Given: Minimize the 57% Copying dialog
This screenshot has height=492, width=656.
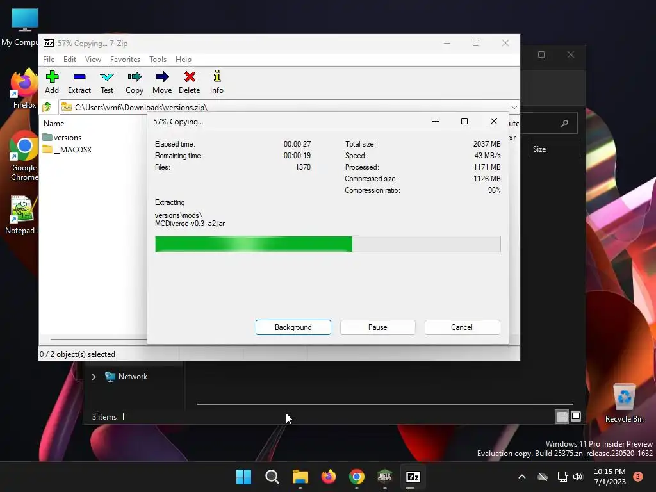Looking at the screenshot, I should point(436,121).
